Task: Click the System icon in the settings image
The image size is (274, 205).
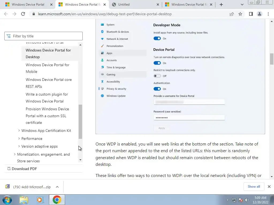Action: 102,25
